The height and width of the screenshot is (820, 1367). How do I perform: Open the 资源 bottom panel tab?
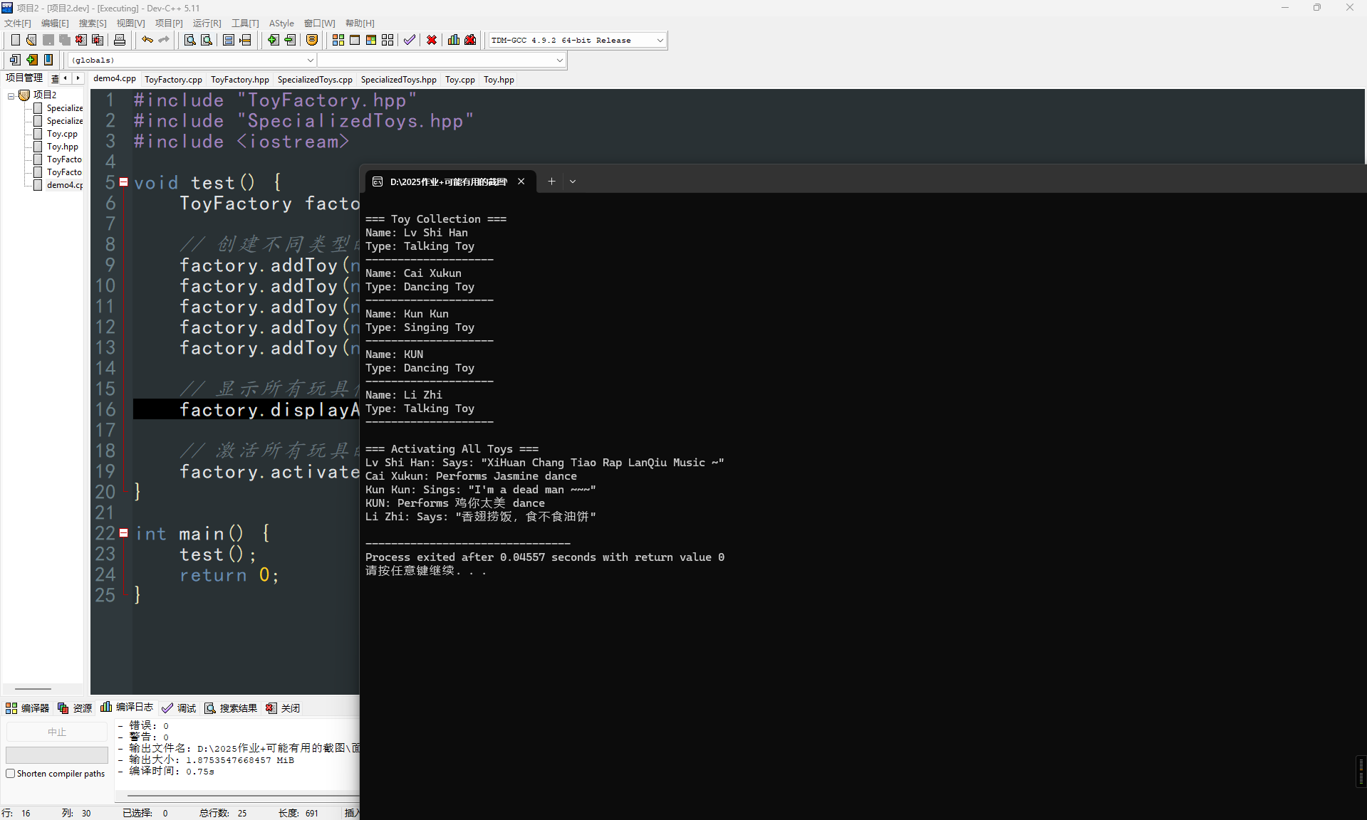[x=75, y=708]
